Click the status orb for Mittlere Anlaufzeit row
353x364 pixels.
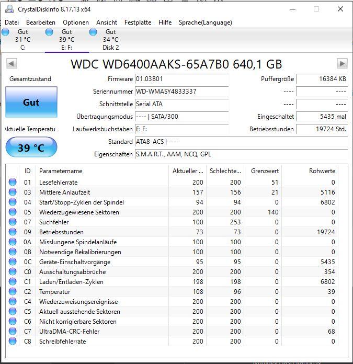pyautogui.click(x=13, y=192)
